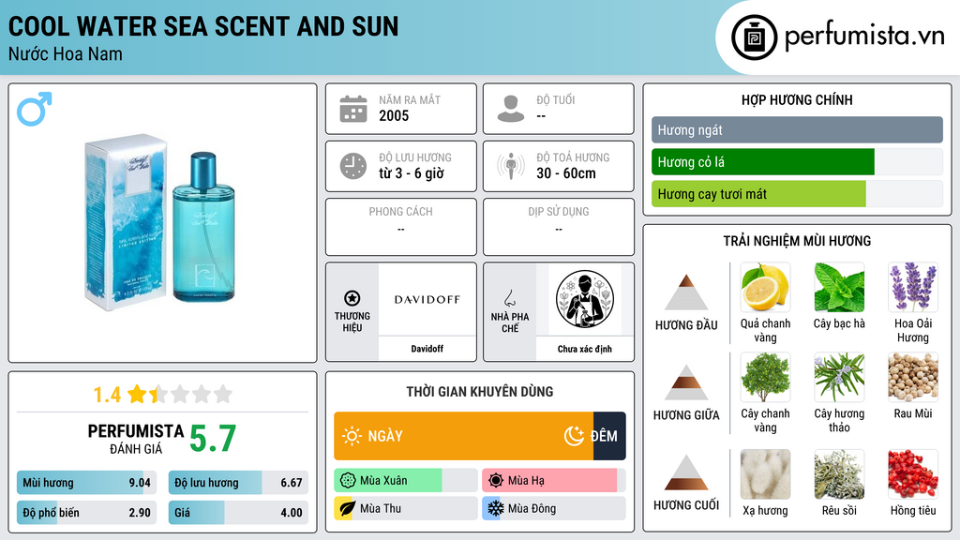Click the Xạ hương musk image

(765, 474)
